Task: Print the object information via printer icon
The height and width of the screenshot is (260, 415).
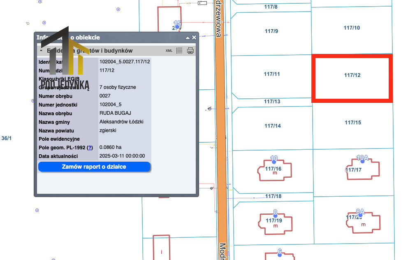Action: tap(190, 51)
